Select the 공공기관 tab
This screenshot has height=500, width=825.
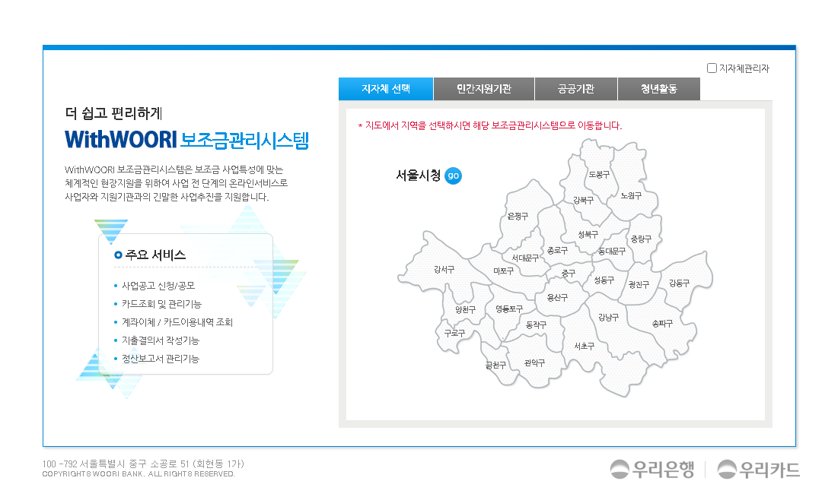coord(576,89)
